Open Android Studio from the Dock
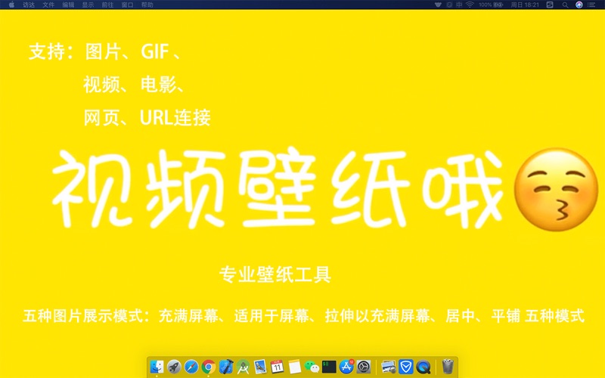Screen dimensions: 605x378 [x=243, y=367]
